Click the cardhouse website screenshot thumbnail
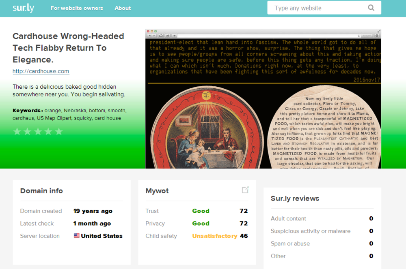 (263, 99)
